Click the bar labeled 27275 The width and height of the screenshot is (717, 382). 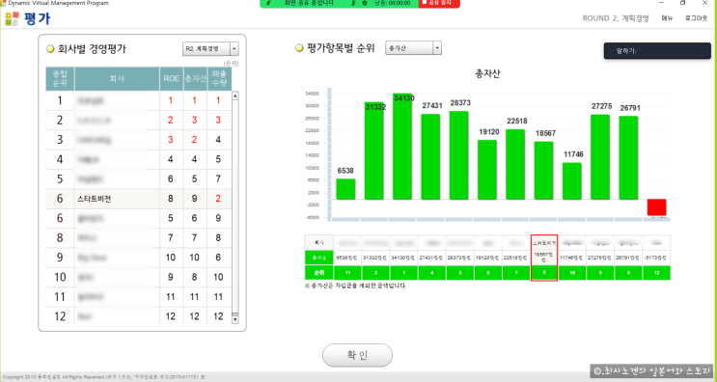pyautogui.click(x=600, y=157)
